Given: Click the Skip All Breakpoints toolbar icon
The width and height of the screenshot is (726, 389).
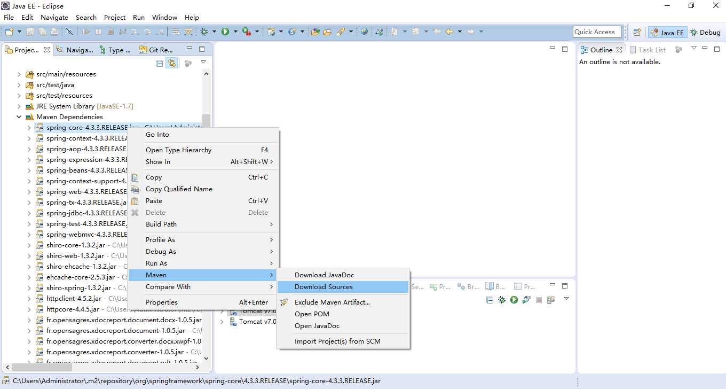Looking at the screenshot, I should (69, 32).
